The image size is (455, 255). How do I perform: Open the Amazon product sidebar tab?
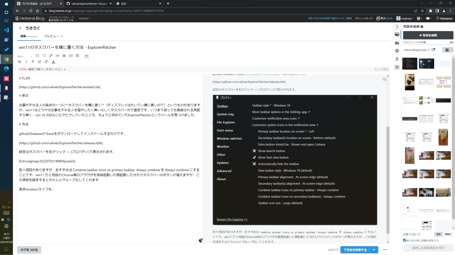397,59
